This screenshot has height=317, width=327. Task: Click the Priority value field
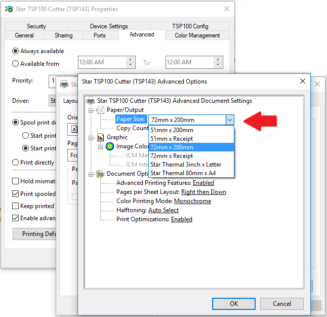point(53,81)
